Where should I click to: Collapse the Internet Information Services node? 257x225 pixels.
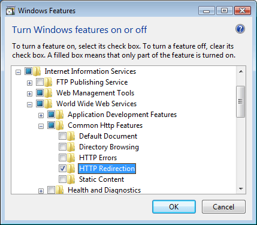pos(18,72)
